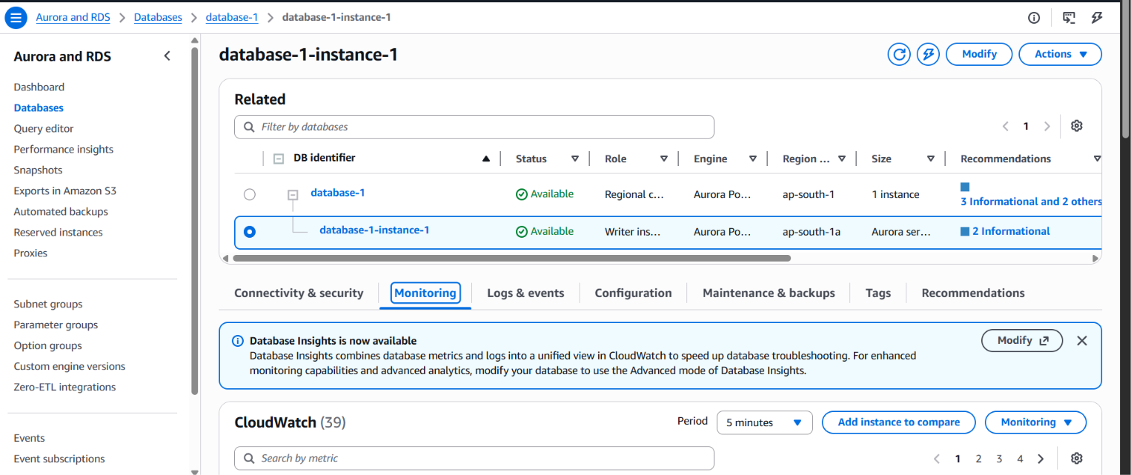
Task: Collapse the database-1 tree node
Action: tap(293, 195)
